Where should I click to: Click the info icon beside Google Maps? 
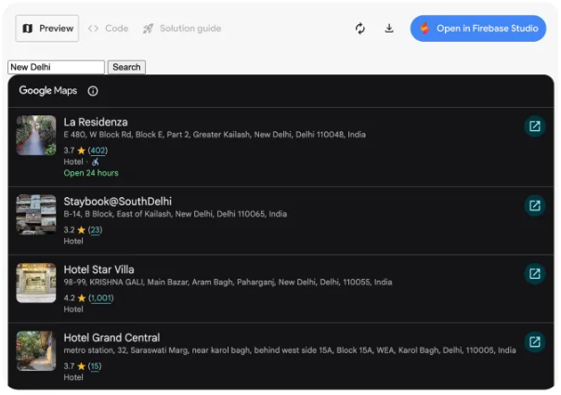tap(93, 91)
